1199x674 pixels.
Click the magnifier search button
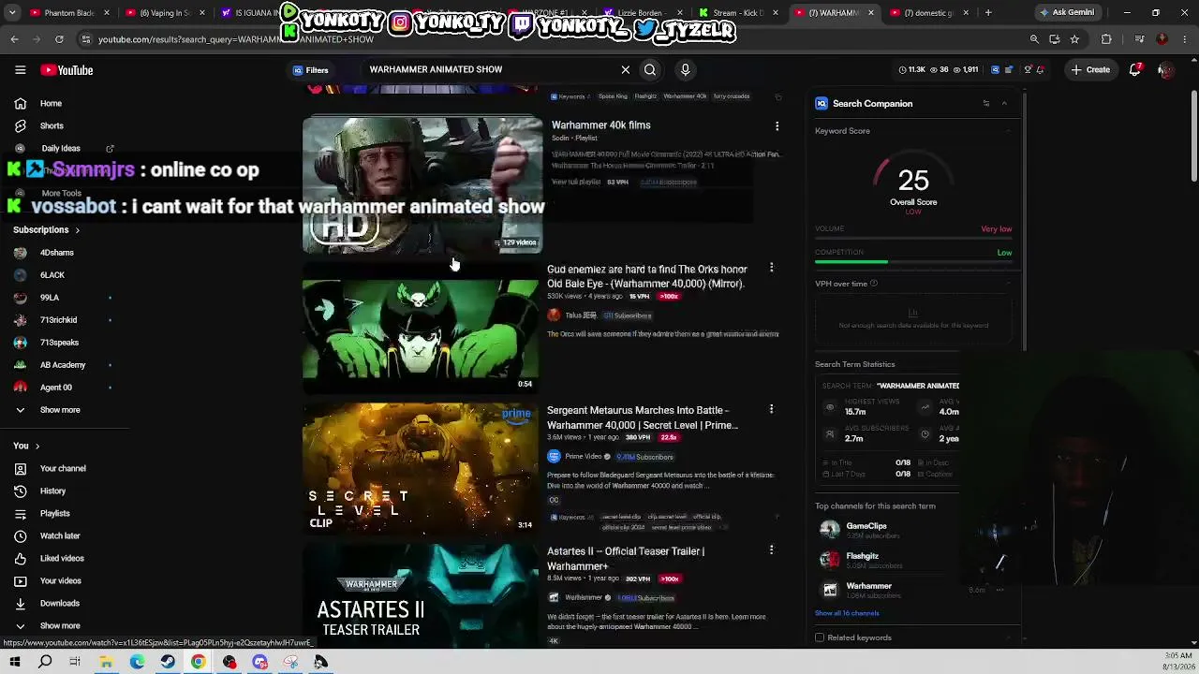click(x=650, y=69)
